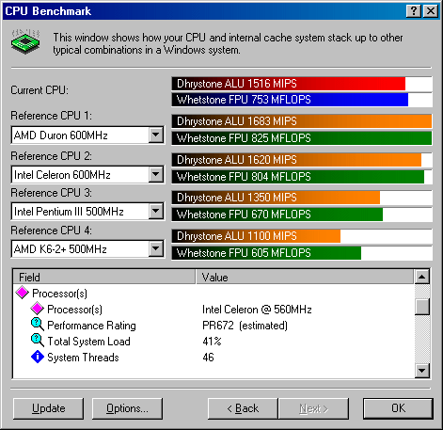Close the CPU Benchmark window
The height and width of the screenshot is (430, 443).
point(431,11)
